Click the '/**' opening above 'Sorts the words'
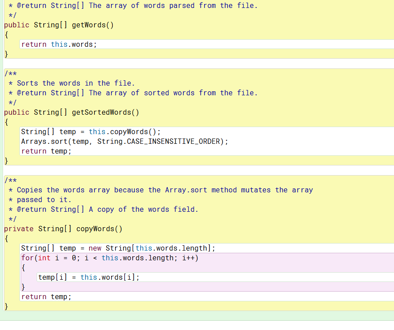This screenshot has height=330, width=394. click(x=11, y=73)
